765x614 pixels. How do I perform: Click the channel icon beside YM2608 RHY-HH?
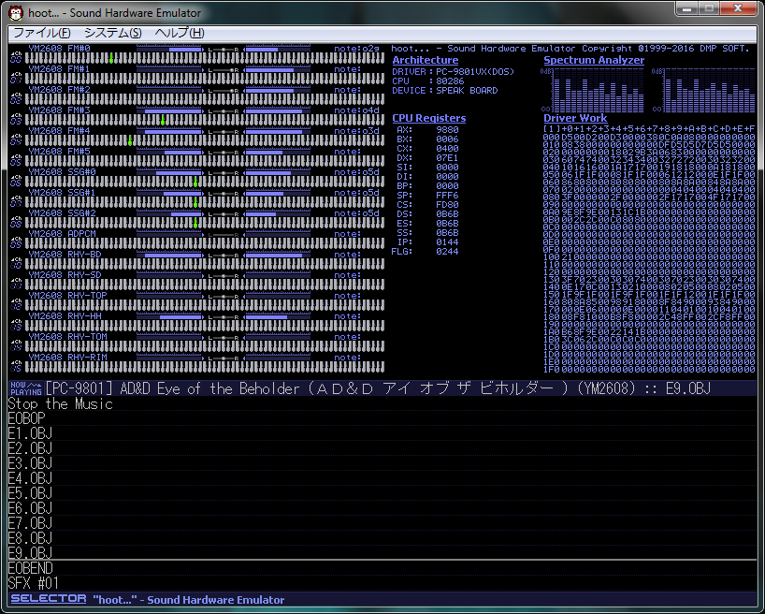[16, 326]
